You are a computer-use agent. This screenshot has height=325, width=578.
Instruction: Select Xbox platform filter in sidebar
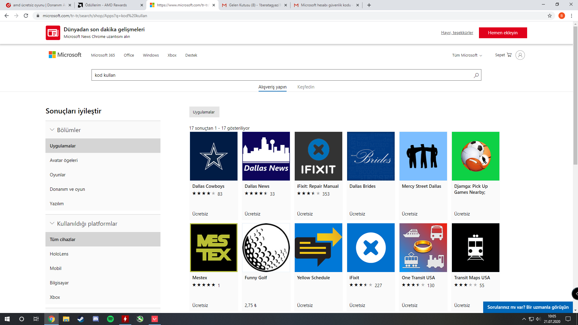tap(103, 297)
